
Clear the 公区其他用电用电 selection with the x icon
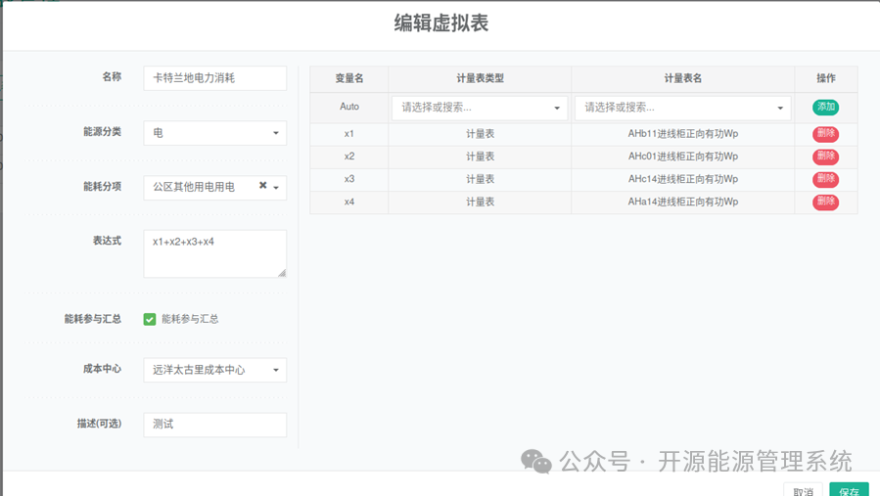[262, 185]
